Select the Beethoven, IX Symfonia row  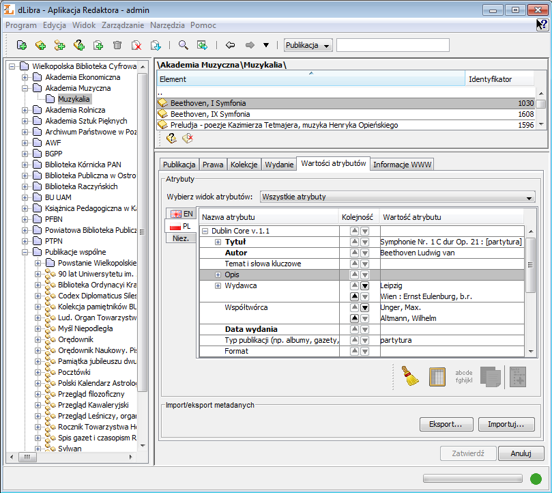(x=346, y=114)
